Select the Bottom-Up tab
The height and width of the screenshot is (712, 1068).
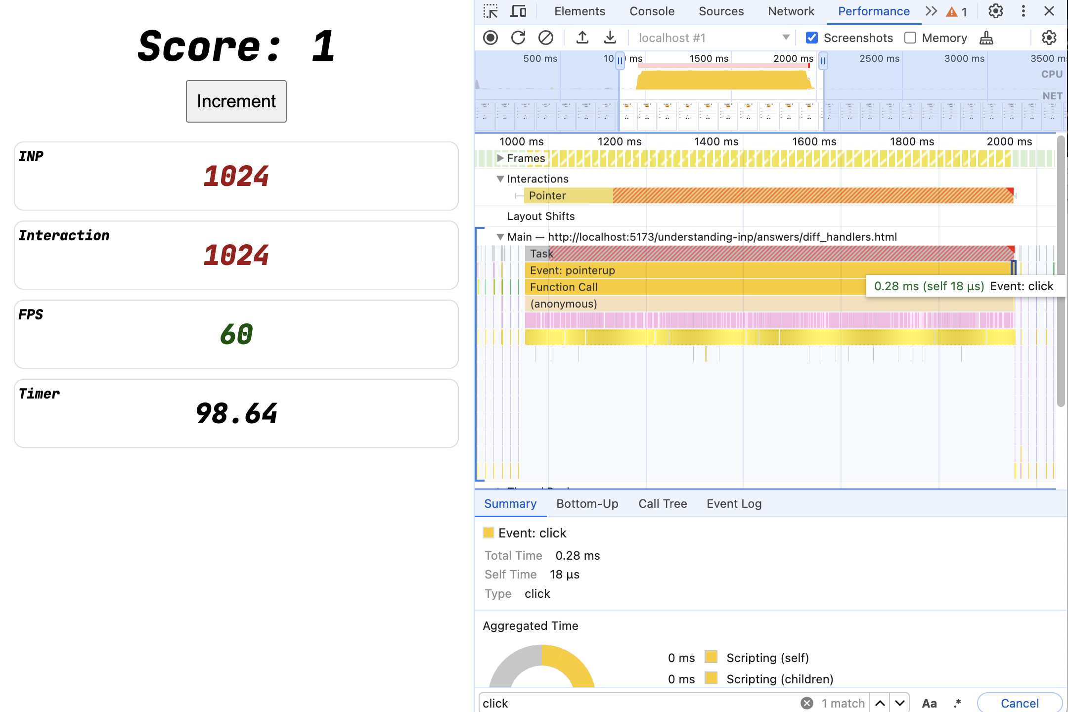587,504
